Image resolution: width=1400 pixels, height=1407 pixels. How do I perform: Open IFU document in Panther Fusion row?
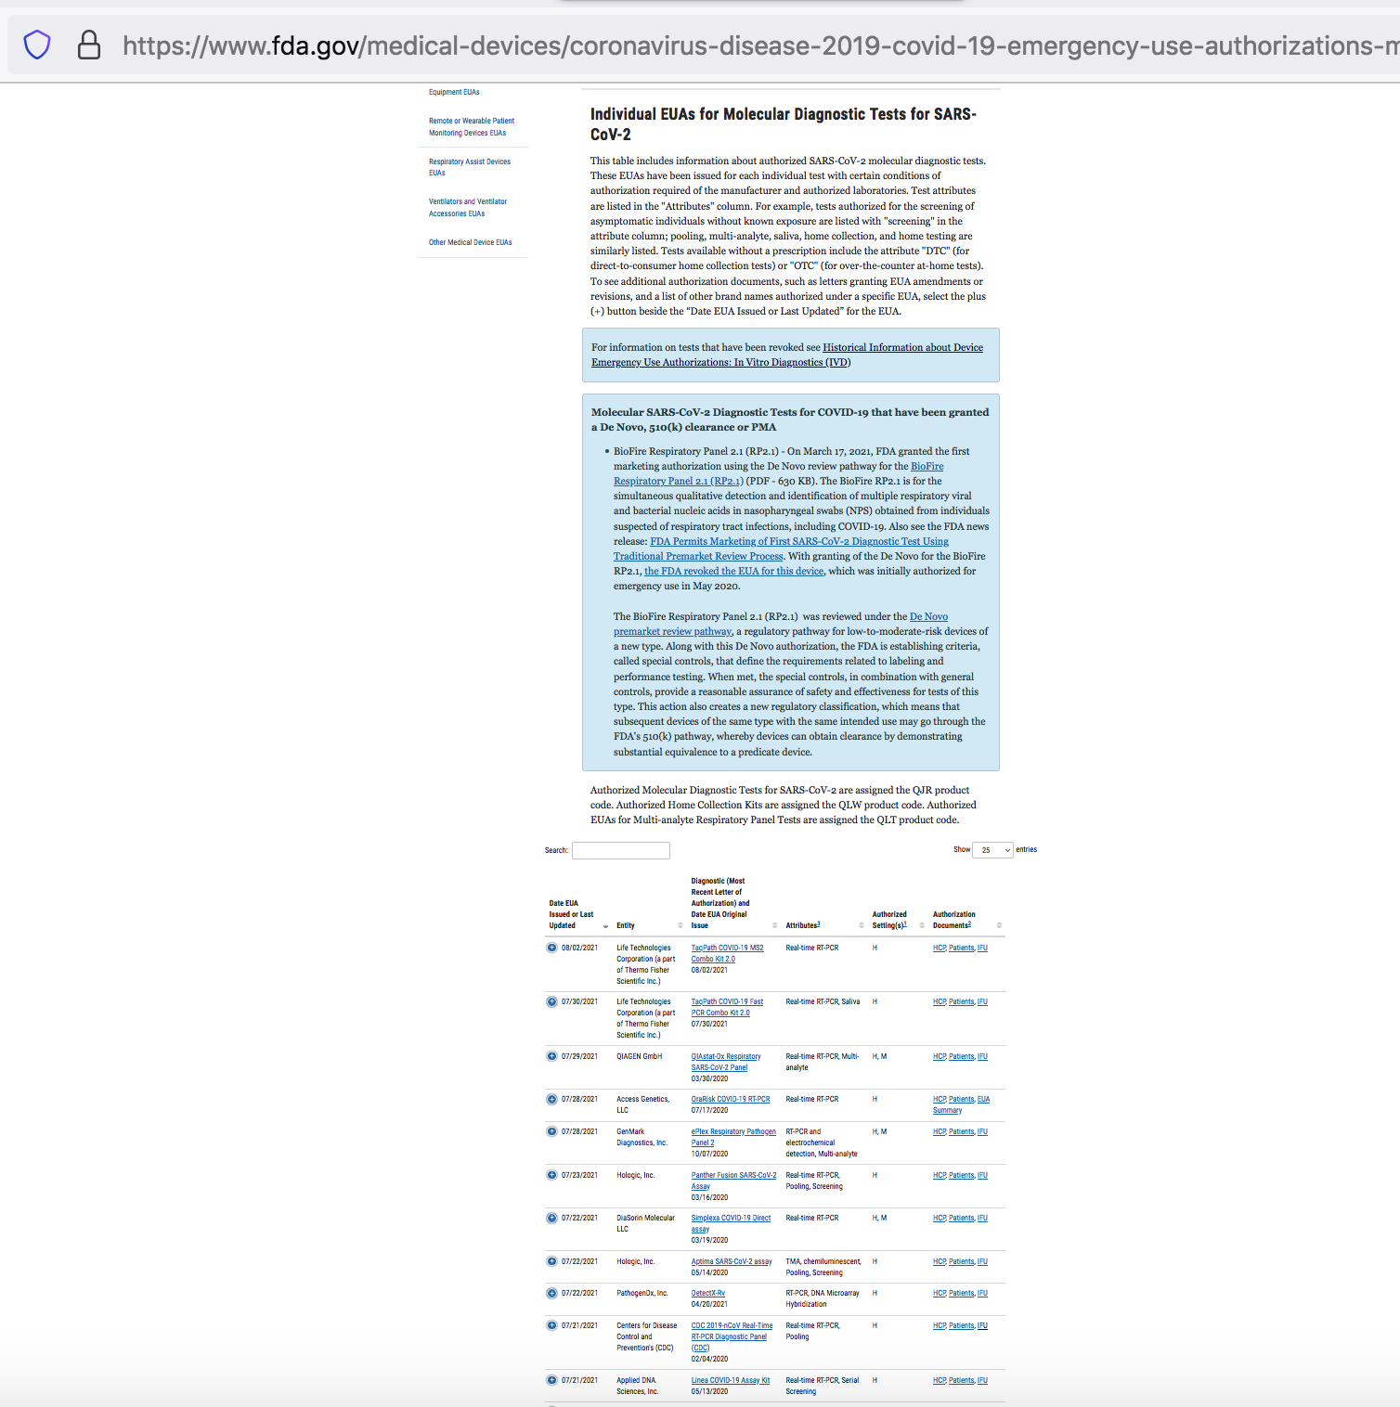(x=982, y=1175)
